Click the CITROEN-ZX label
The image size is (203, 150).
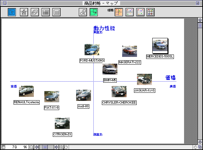click(62, 134)
